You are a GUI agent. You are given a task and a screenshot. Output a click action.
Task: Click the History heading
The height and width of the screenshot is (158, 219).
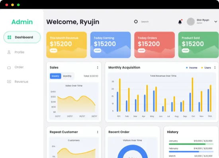(173, 132)
